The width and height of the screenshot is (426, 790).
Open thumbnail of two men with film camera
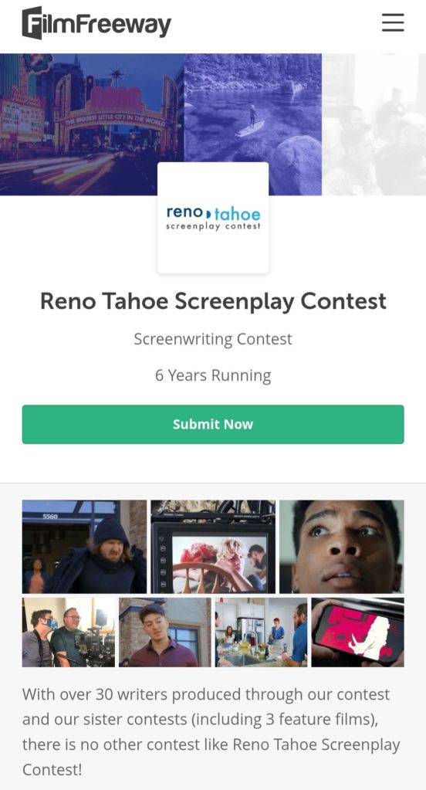pyautogui.click(x=69, y=632)
